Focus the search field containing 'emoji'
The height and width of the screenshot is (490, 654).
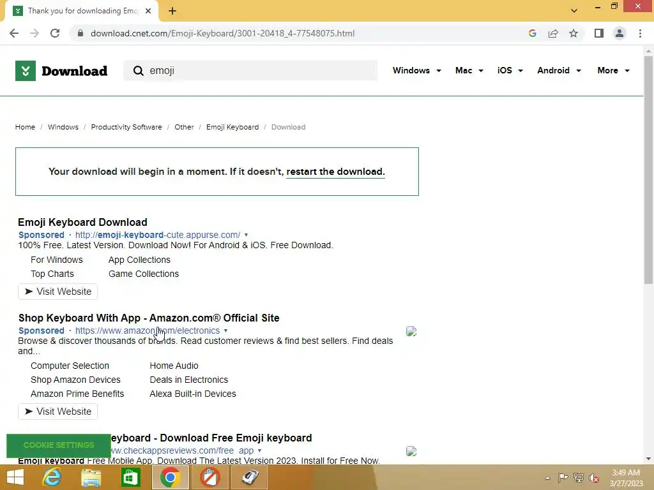[250, 71]
